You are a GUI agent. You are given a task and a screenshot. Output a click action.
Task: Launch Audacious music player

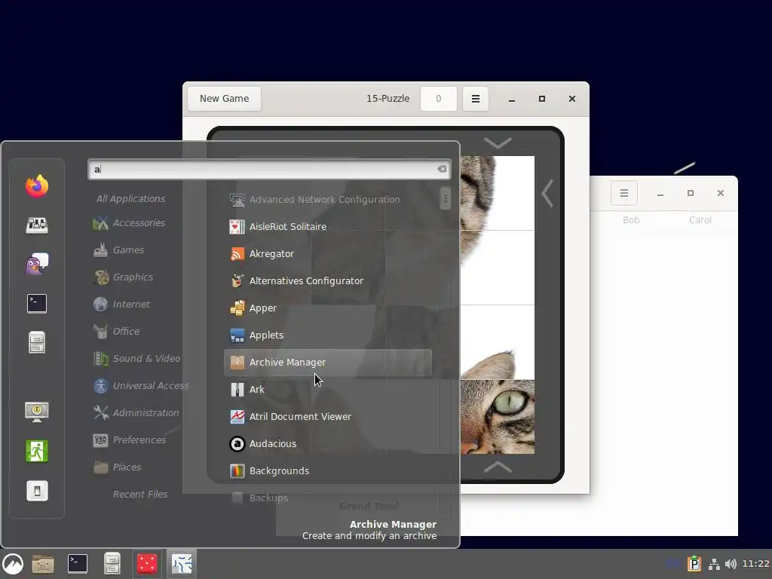click(328, 443)
